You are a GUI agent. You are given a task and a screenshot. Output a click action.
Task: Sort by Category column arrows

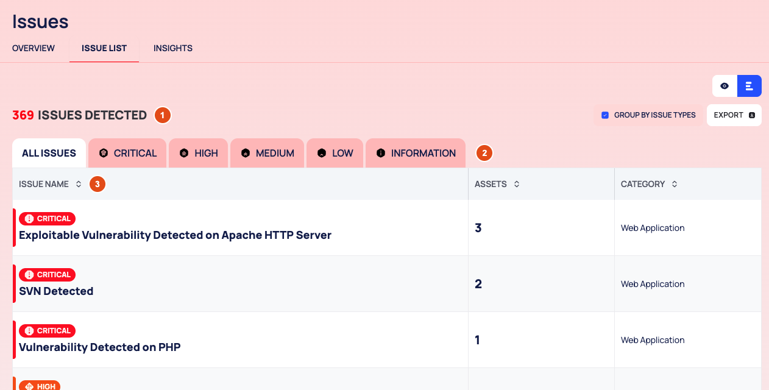[675, 184]
